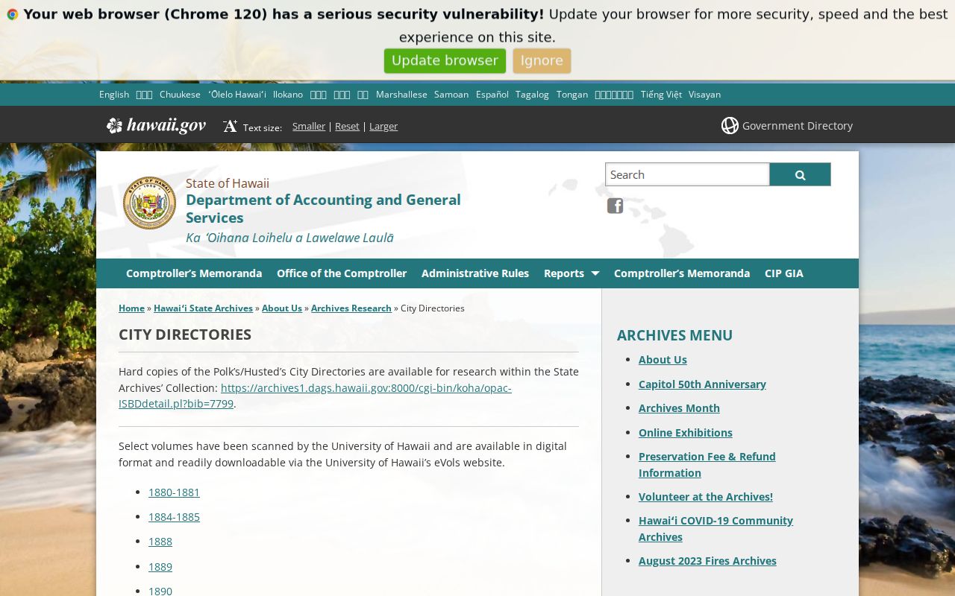955x596 pixels.
Task: Open Office of the Comptroller menu
Action: (x=342, y=273)
